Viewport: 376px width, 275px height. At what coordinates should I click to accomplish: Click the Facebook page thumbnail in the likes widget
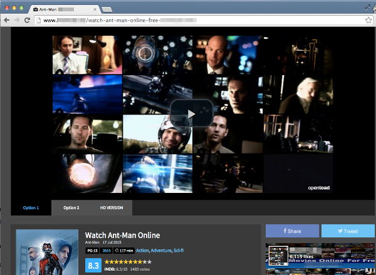278,256
